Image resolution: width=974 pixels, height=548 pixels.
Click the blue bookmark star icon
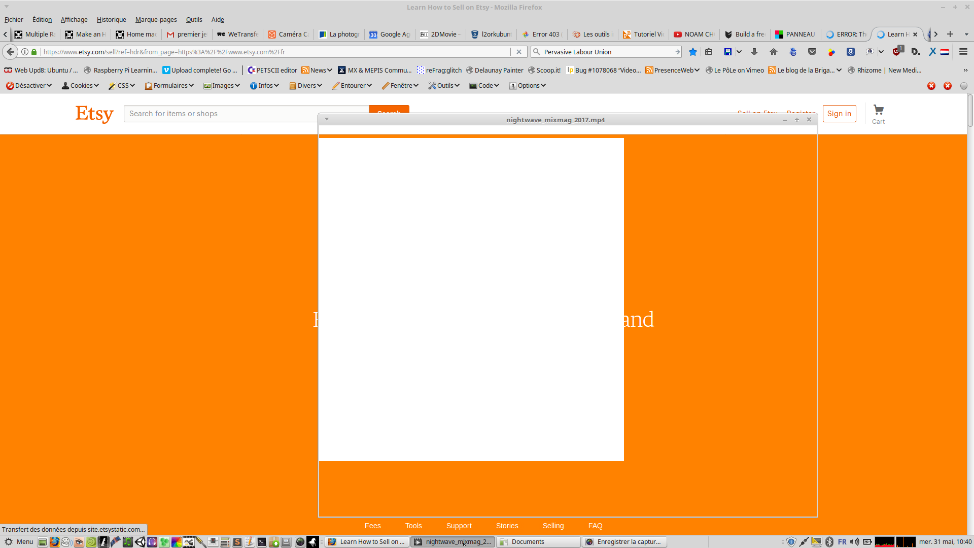click(692, 52)
